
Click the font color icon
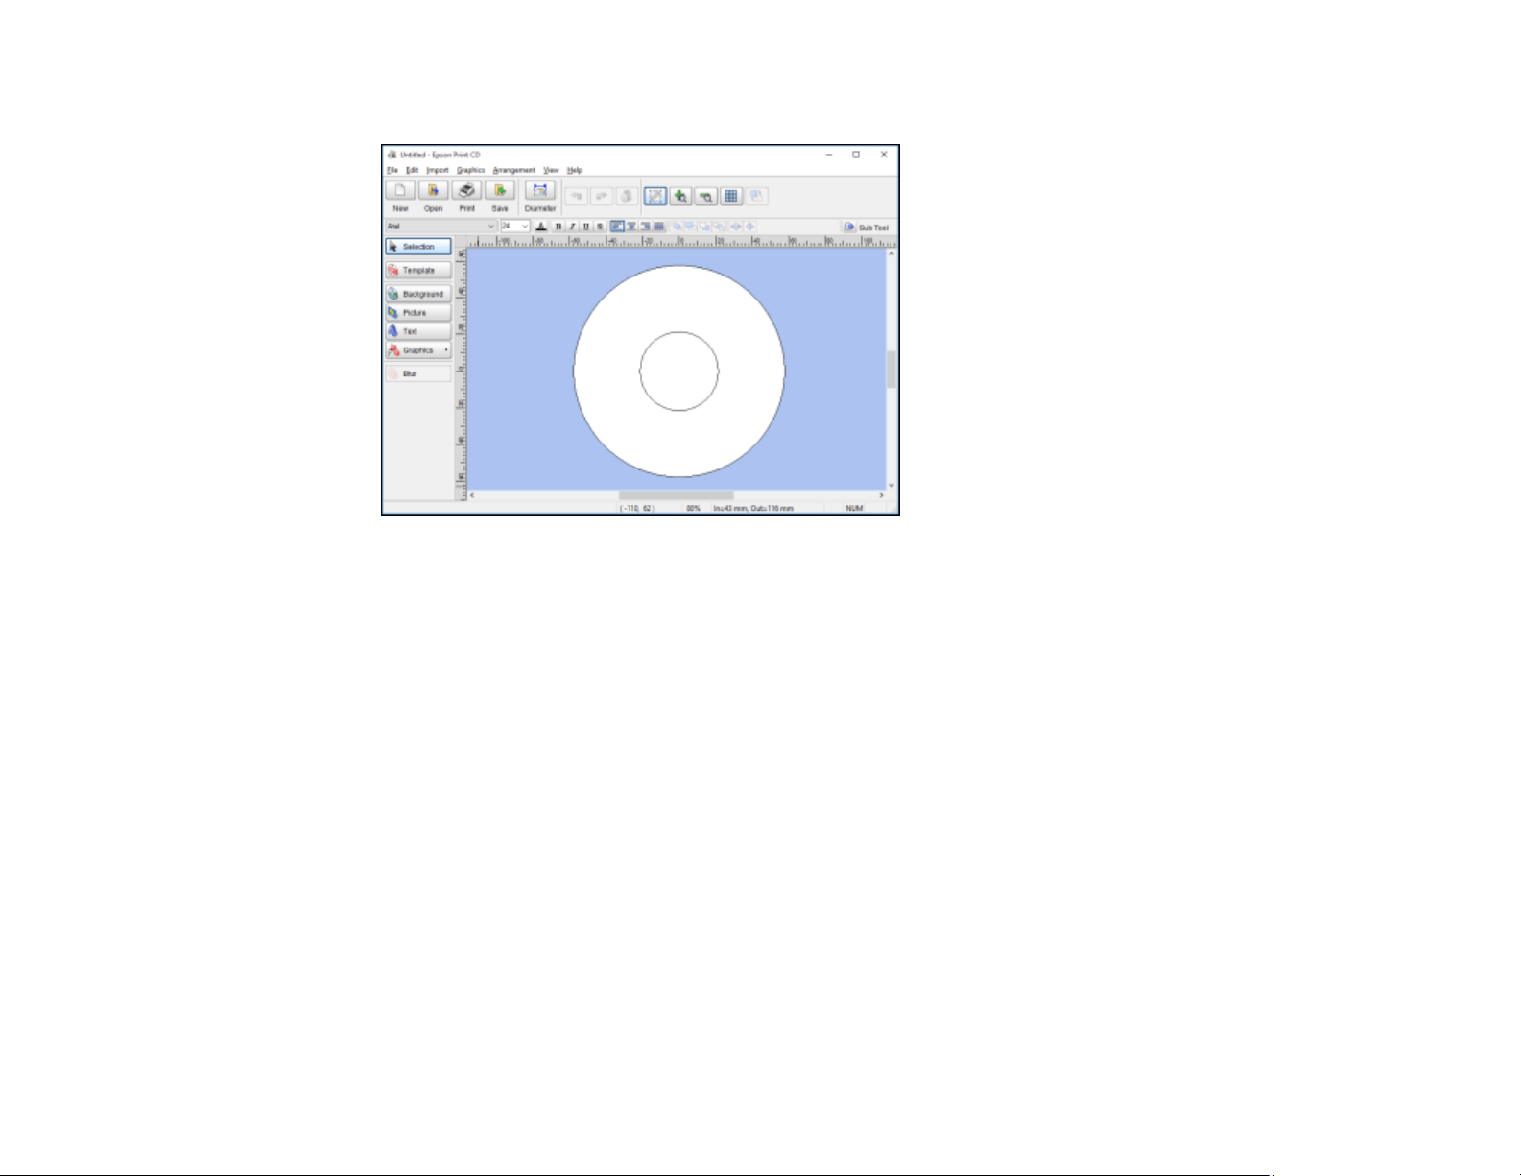coord(541,227)
